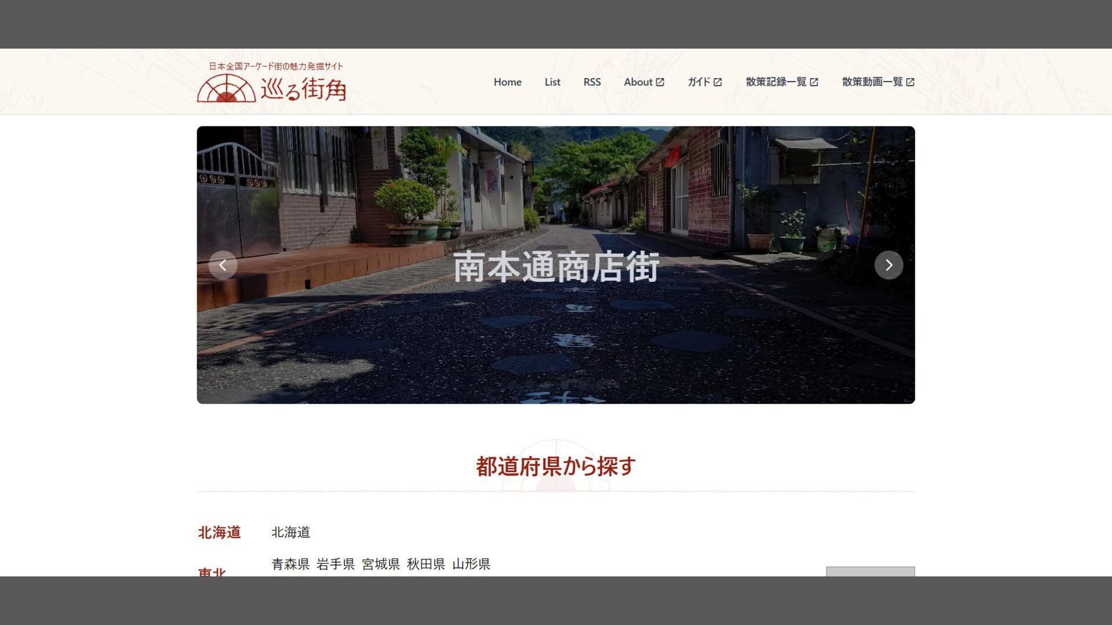Select 秋田県 prefecture link
Image resolution: width=1112 pixels, height=625 pixels.
click(426, 564)
